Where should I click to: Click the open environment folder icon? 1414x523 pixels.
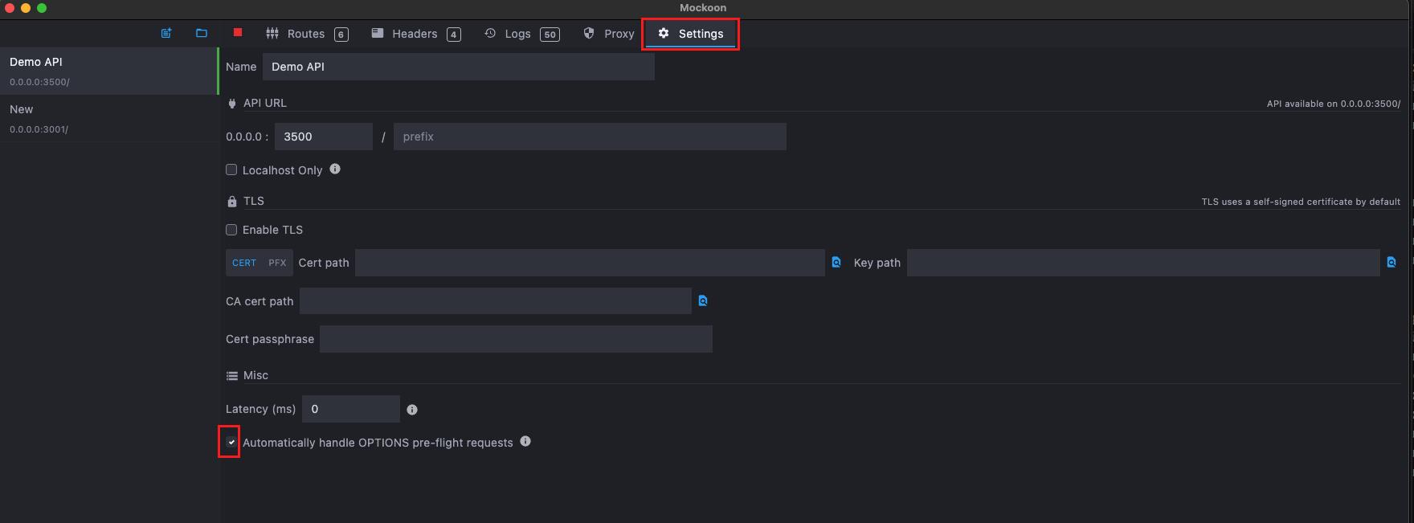click(202, 33)
